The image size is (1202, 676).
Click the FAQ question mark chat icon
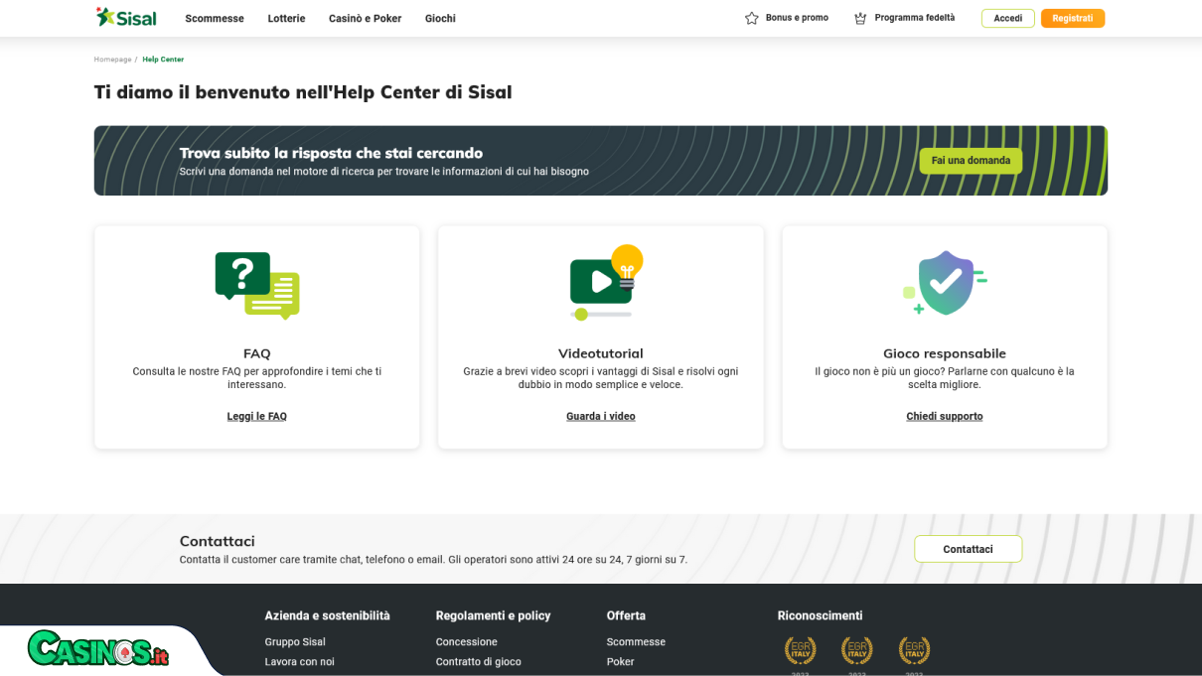[257, 285]
